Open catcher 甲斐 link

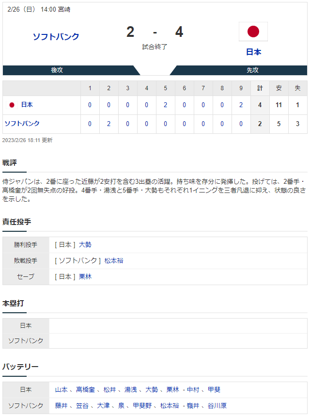(214, 390)
